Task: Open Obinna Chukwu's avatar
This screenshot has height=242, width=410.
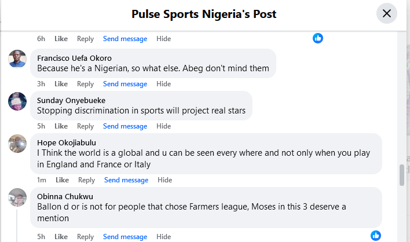Action: [x=17, y=197]
